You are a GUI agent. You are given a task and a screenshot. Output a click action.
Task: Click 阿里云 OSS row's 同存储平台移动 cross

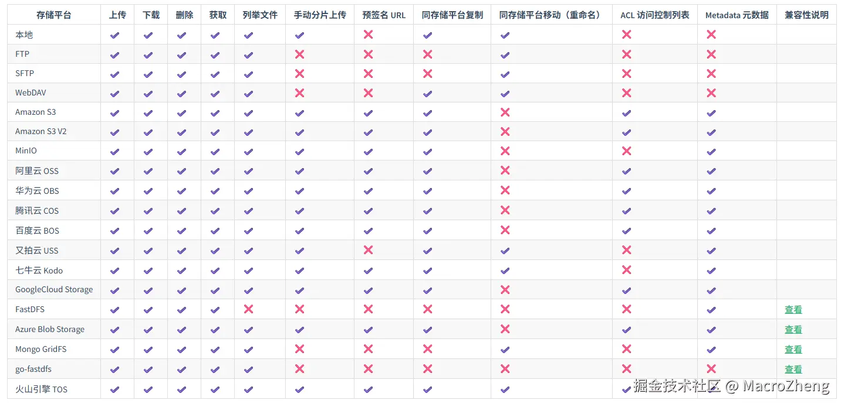pyautogui.click(x=505, y=170)
